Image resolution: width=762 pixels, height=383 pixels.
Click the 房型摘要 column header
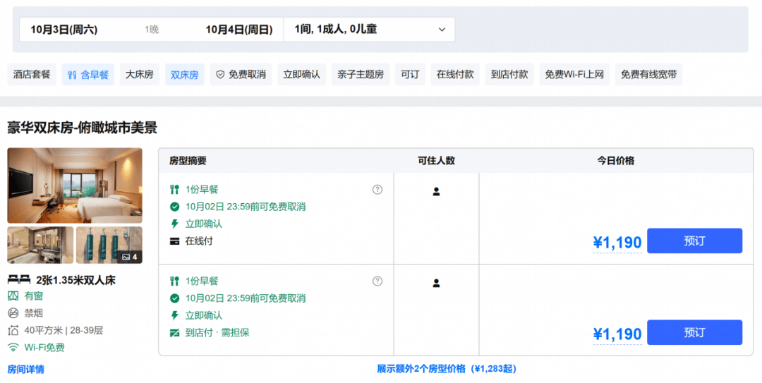click(188, 161)
